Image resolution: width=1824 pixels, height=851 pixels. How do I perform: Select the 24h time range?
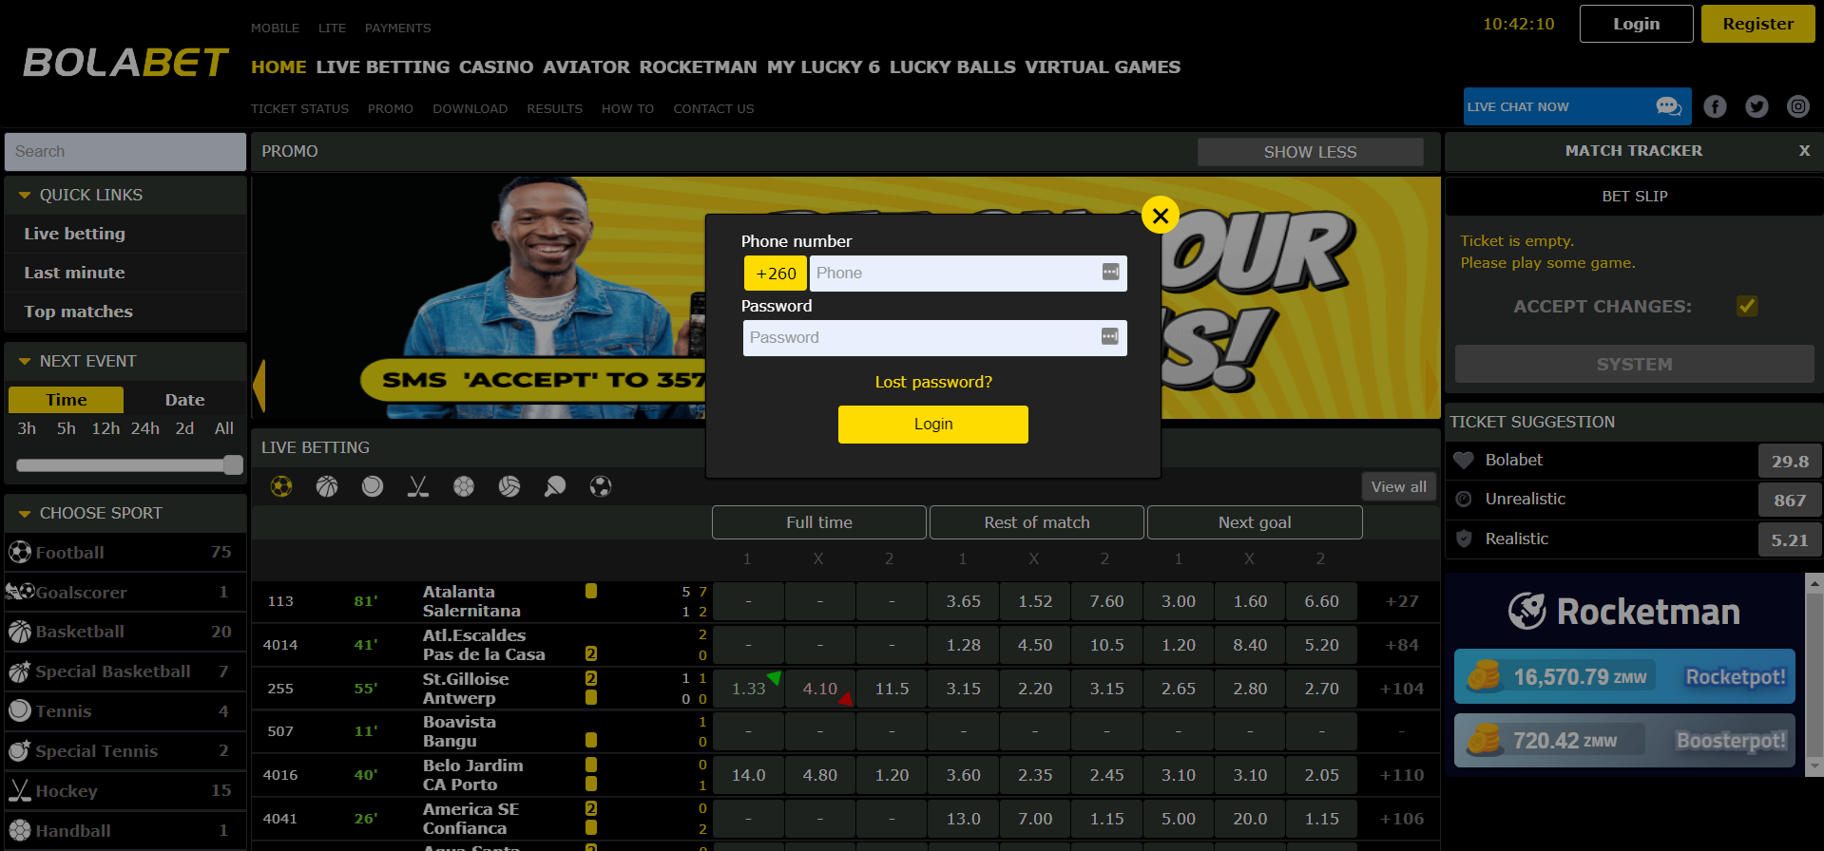click(145, 428)
